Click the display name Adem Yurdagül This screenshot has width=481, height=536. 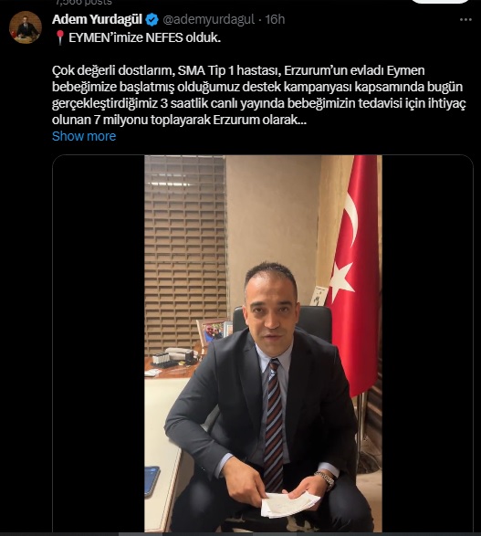97,19
